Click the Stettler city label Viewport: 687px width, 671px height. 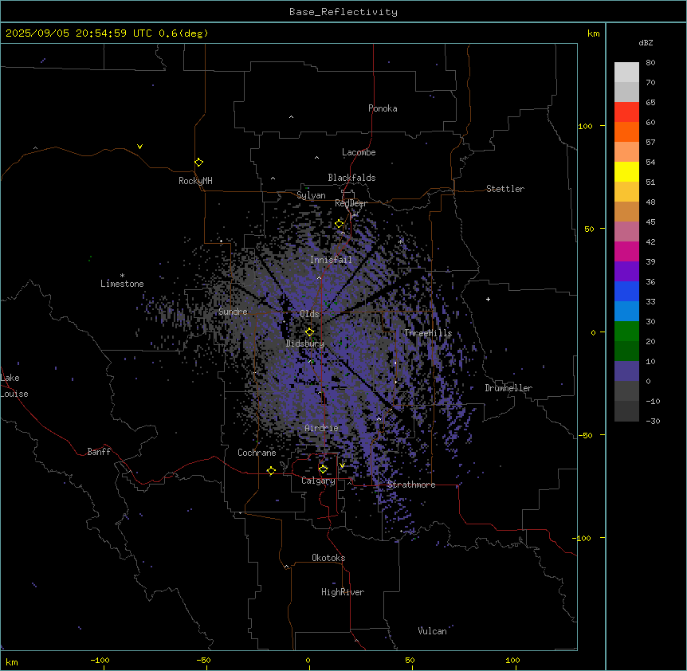pos(505,189)
